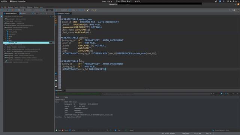240x135 pixels.
Task: Select the localhost Script editor tab
Action: (x=63, y=13)
